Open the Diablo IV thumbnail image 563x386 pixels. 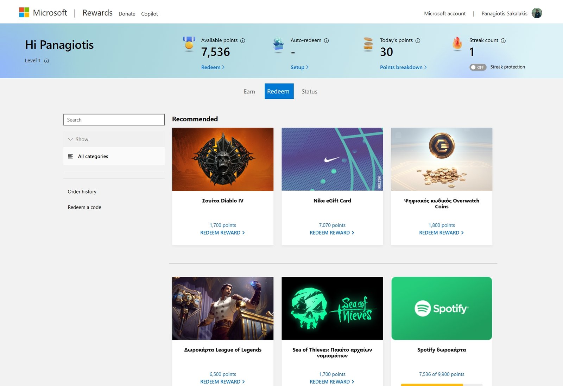[x=223, y=159]
